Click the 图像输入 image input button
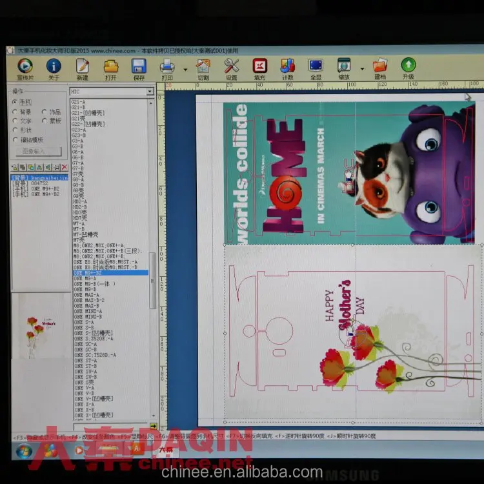Image resolution: width=484 pixels, height=484 pixels. 38,151
